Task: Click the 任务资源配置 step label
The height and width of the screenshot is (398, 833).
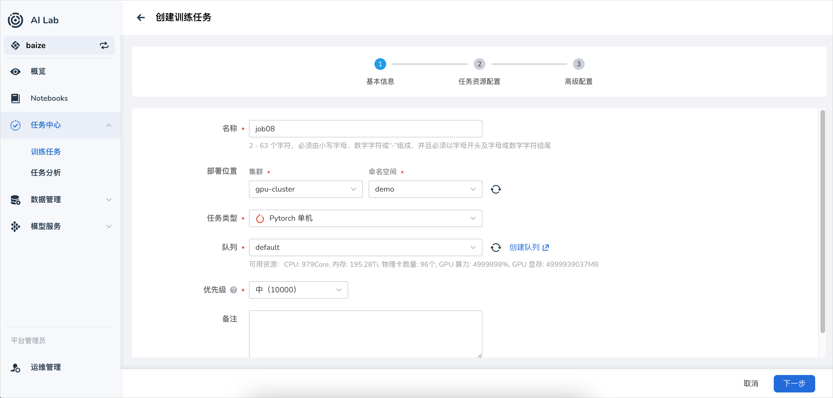Action: (479, 82)
